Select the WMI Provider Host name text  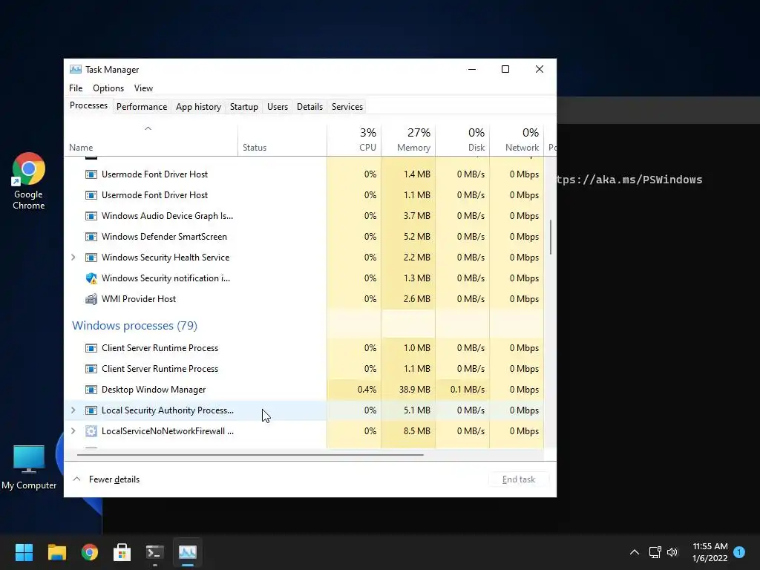[x=139, y=299]
